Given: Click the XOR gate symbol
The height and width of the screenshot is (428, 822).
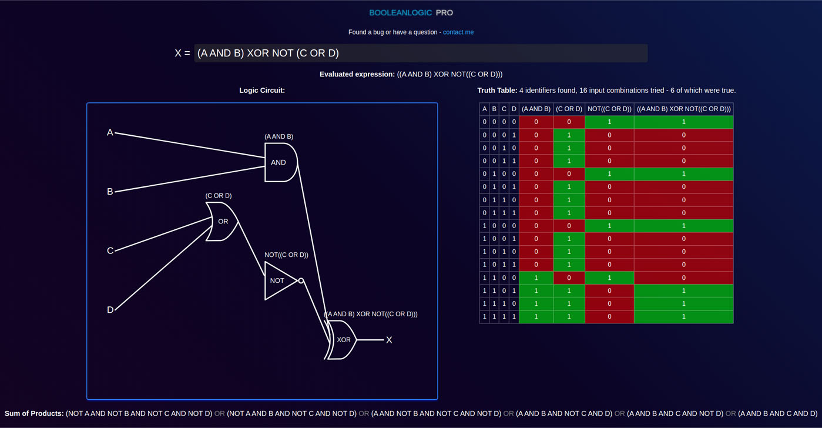Looking at the screenshot, I should coord(343,340).
